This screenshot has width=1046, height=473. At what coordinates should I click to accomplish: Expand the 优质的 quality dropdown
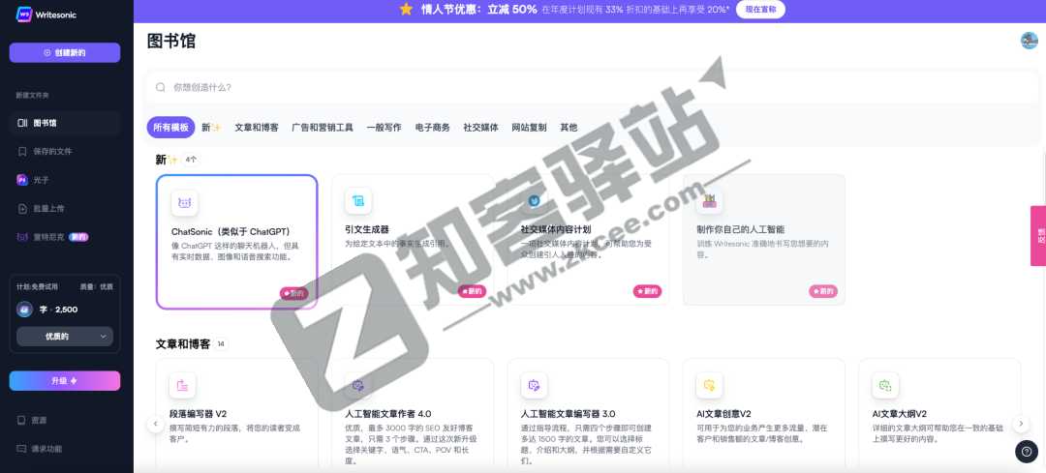click(x=65, y=337)
